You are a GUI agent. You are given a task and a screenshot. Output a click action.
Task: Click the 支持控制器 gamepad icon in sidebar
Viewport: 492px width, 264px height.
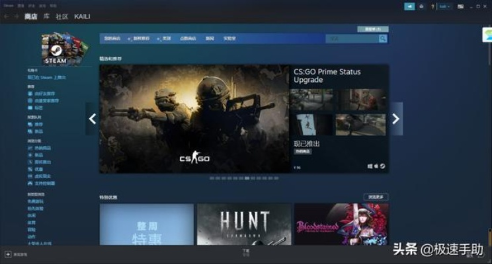coord(30,183)
